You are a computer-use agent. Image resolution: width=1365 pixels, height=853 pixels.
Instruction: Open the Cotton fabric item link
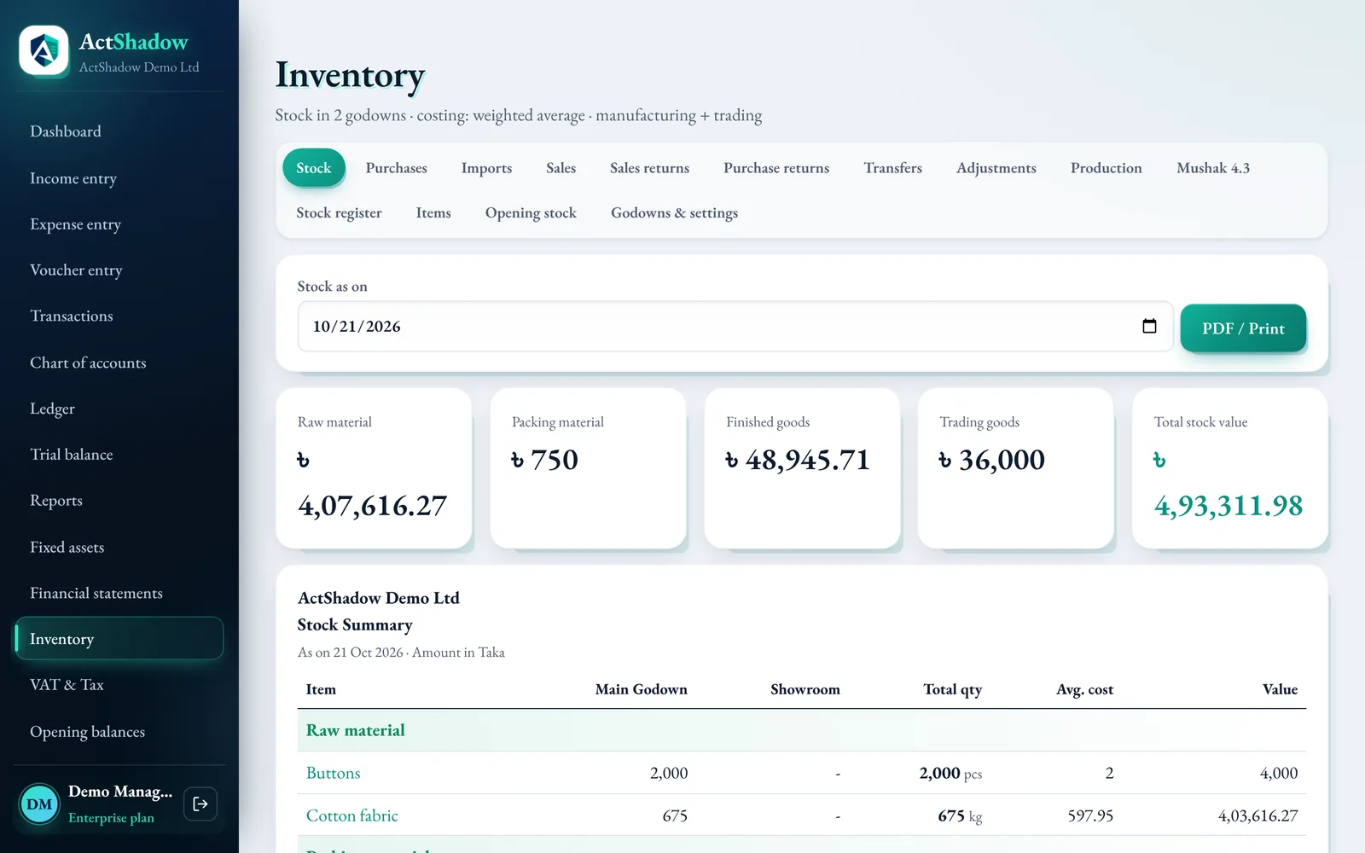pyautogui.click(x=351, y=815)
